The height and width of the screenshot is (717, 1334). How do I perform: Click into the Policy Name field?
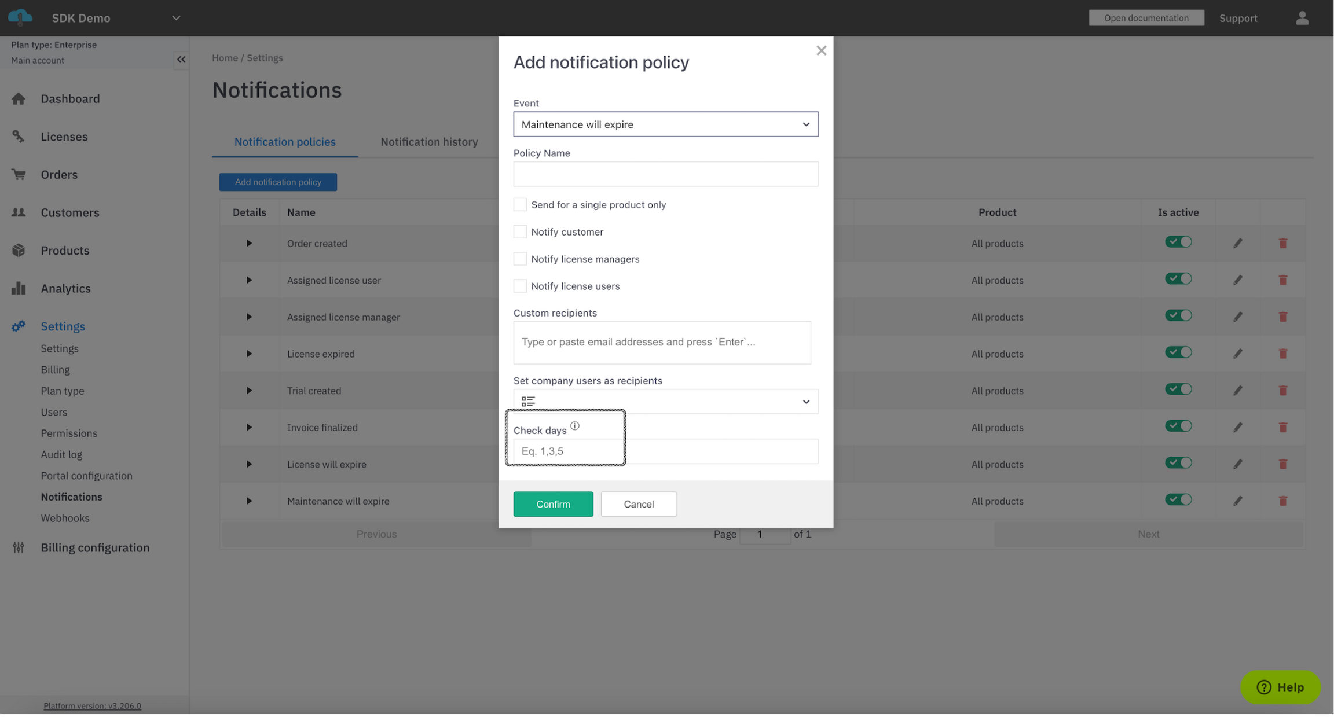(665, 174)
